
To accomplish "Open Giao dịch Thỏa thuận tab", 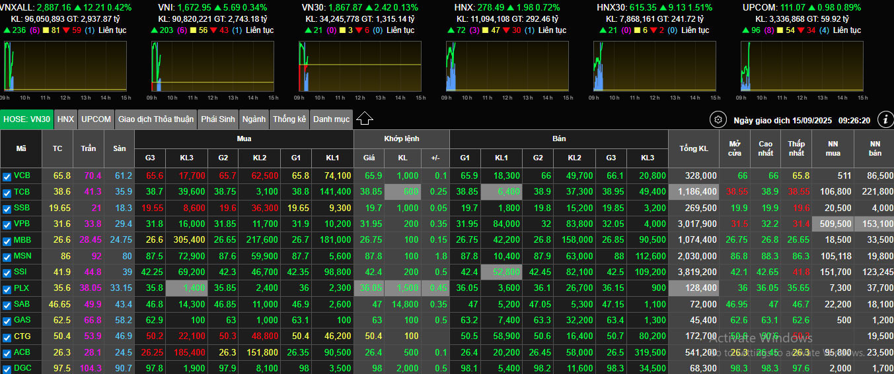I will 156,119.
